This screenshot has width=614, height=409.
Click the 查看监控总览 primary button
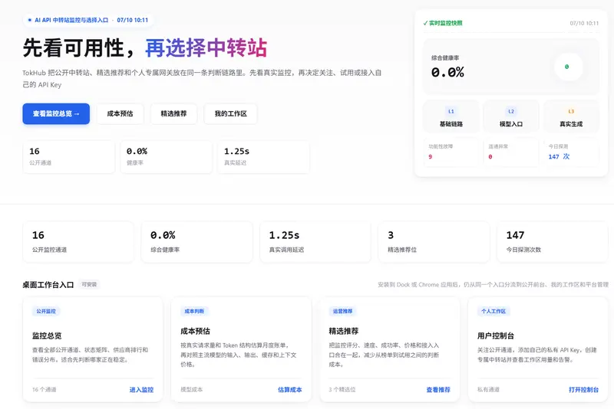(56, 113)
